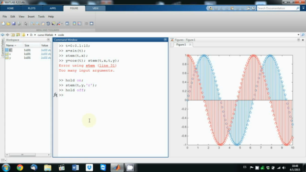This screenshot has height=172, width=306.
Task: Click the Size column header in Workspace
Action: point(27,45)
